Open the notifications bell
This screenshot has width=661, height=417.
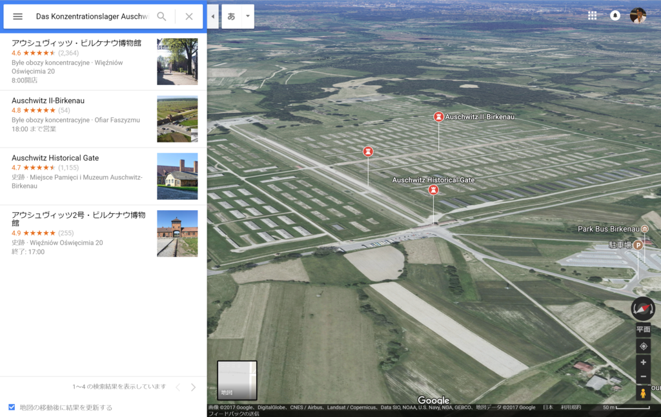pyautogui.click(x=615, y=15)
